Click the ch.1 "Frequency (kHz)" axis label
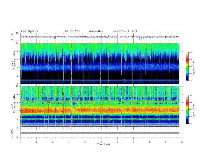205x159 pixels. click(x=14, y=61)
